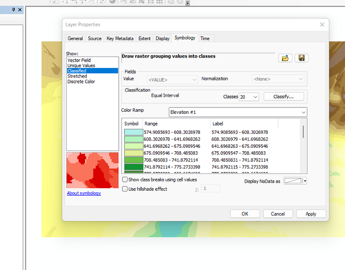Click the swatch for 741.8792114 - 775.2733398
345x270 pixels.
click(x=134, y=167)
